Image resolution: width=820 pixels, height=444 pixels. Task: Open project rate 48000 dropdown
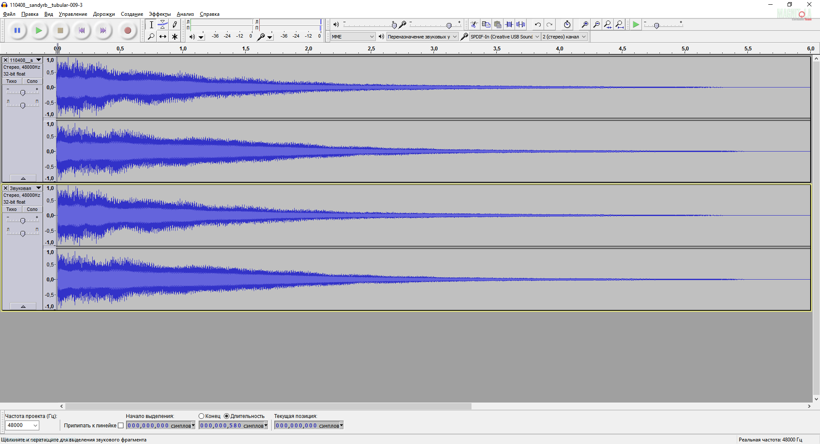coord(22,425)
